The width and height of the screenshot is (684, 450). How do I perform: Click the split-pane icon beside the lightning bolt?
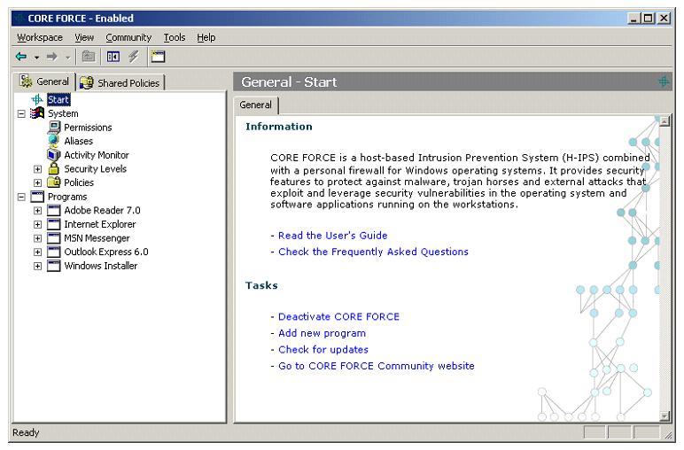(113, 57)
